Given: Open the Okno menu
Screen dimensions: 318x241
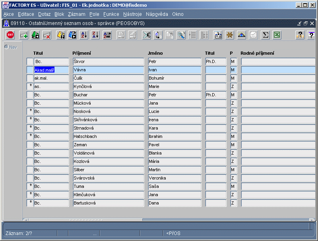Looking at the screenshot, I should [178, 14].
